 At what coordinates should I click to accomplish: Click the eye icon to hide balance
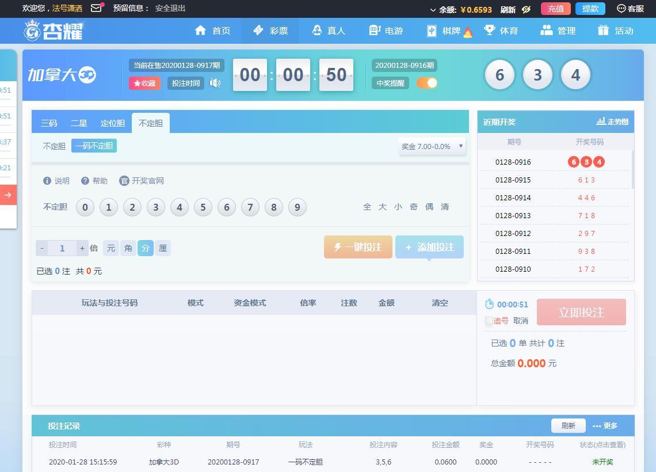527,9
